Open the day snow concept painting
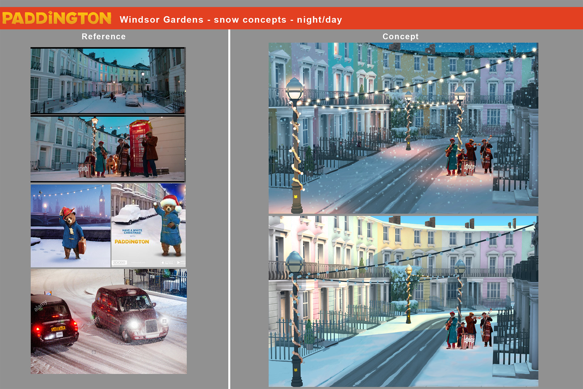This screenshot has height=389, width=583. pyautogui.click(x=403, y=301)
